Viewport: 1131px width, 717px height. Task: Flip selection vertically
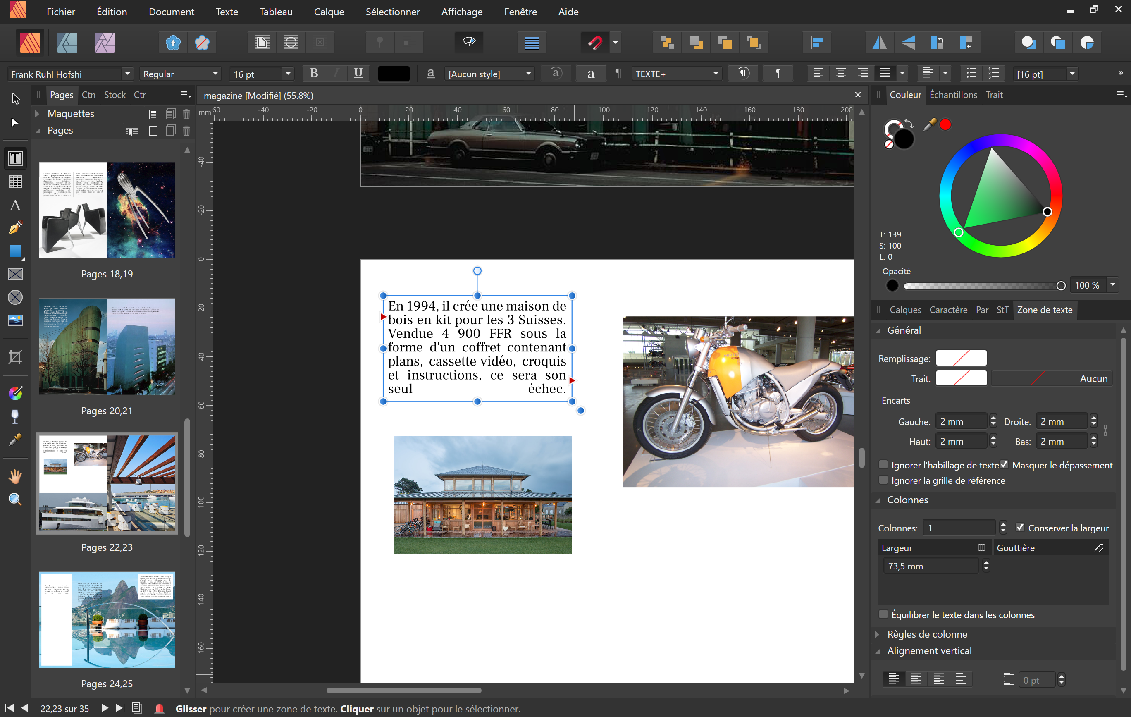pos(908,43)
